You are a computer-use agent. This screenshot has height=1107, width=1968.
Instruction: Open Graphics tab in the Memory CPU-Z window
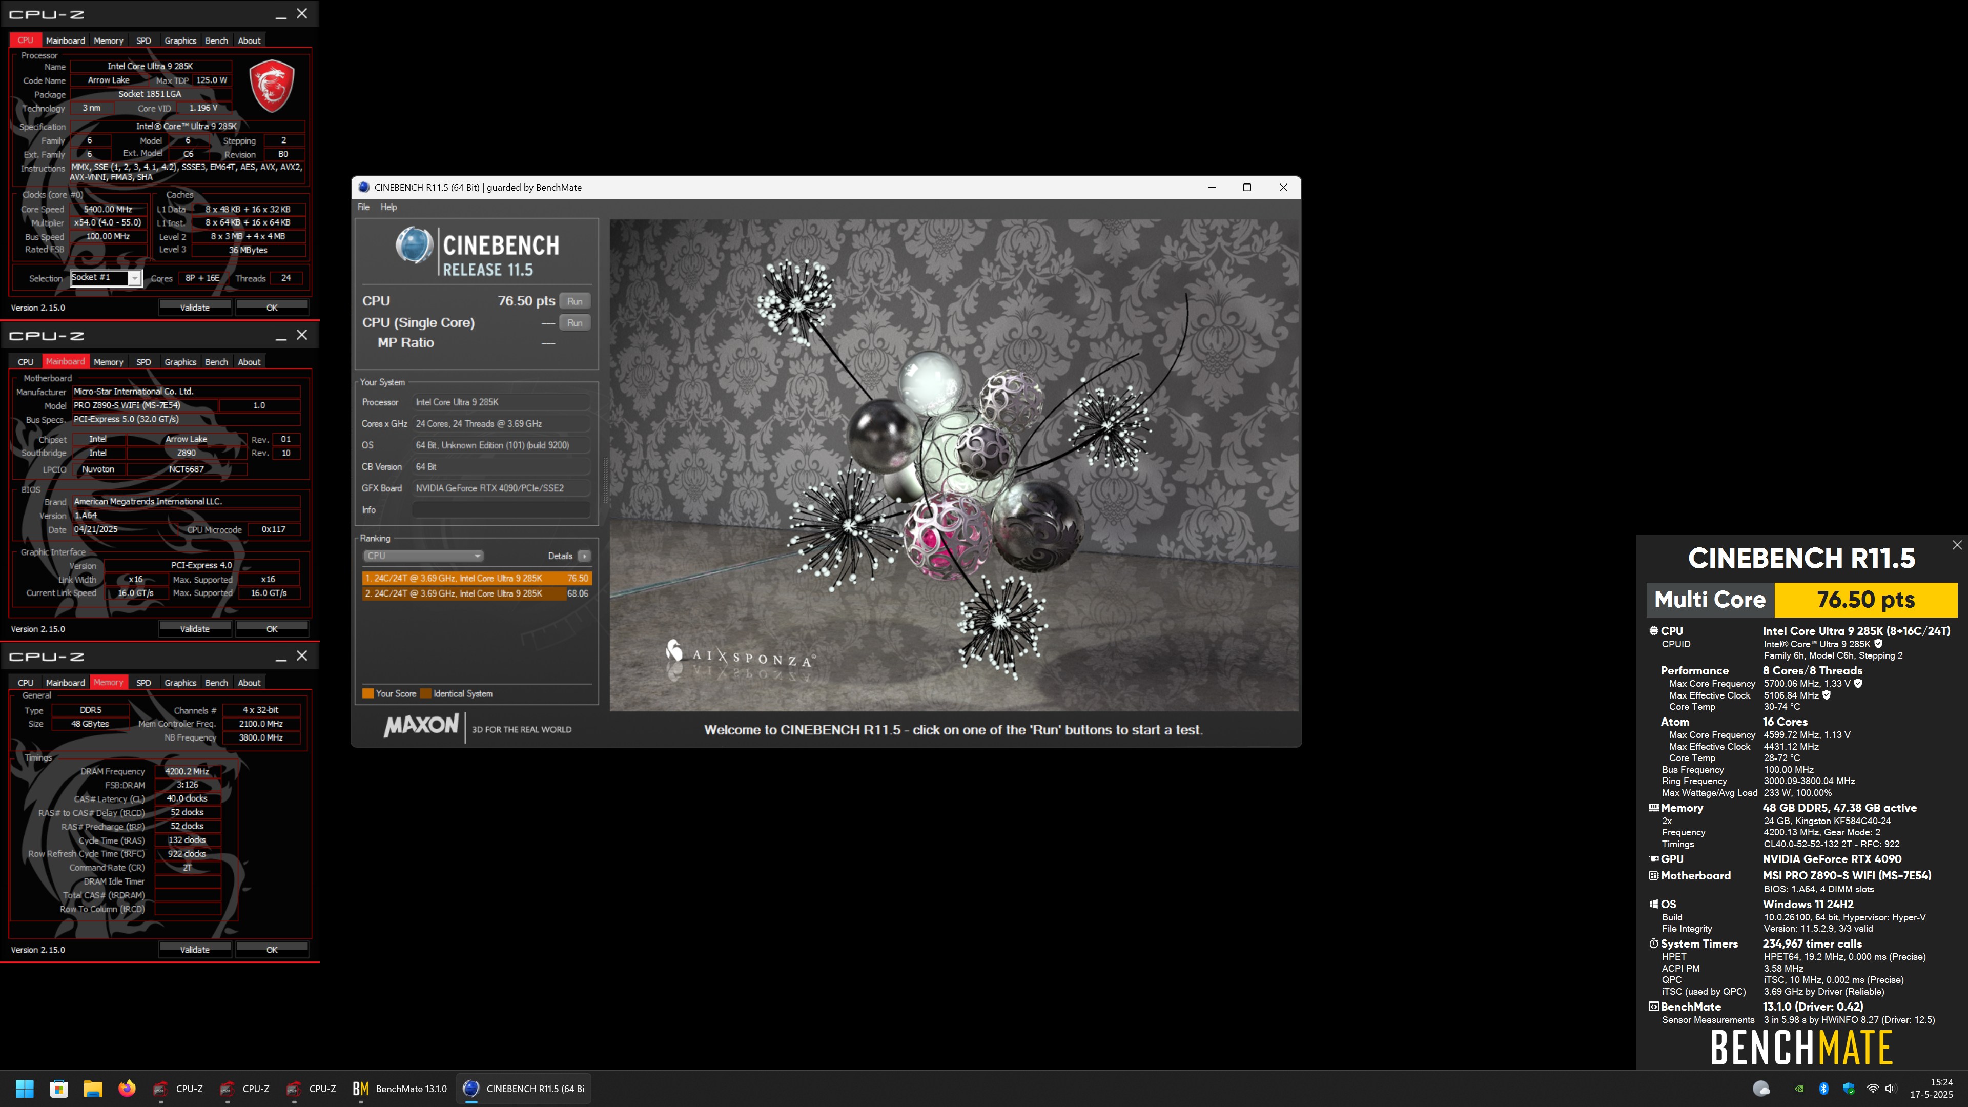(x=180, y=683)
